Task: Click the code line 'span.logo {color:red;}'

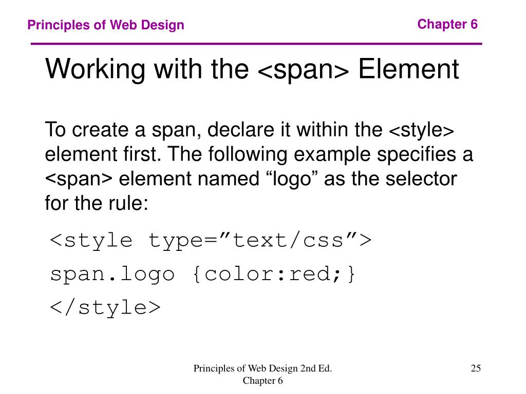Action: coord(202,274)
